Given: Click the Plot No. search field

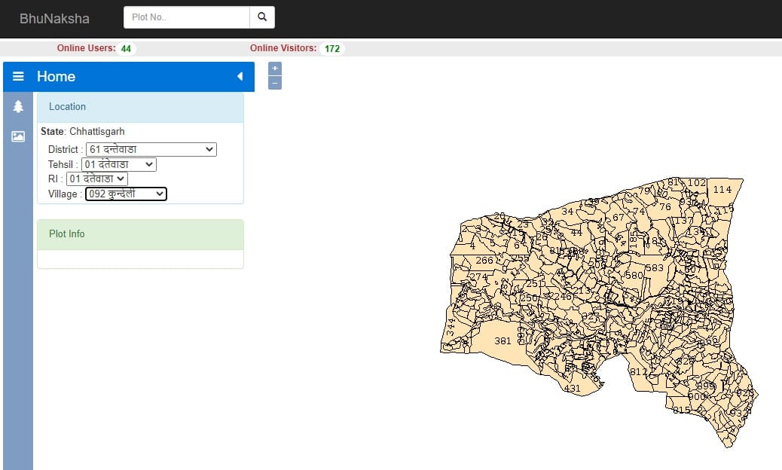Looking at the screenshot, I should point(187,17).
